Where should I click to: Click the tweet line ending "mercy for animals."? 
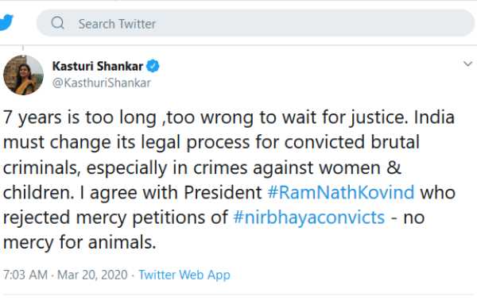(x=79, y=243)
